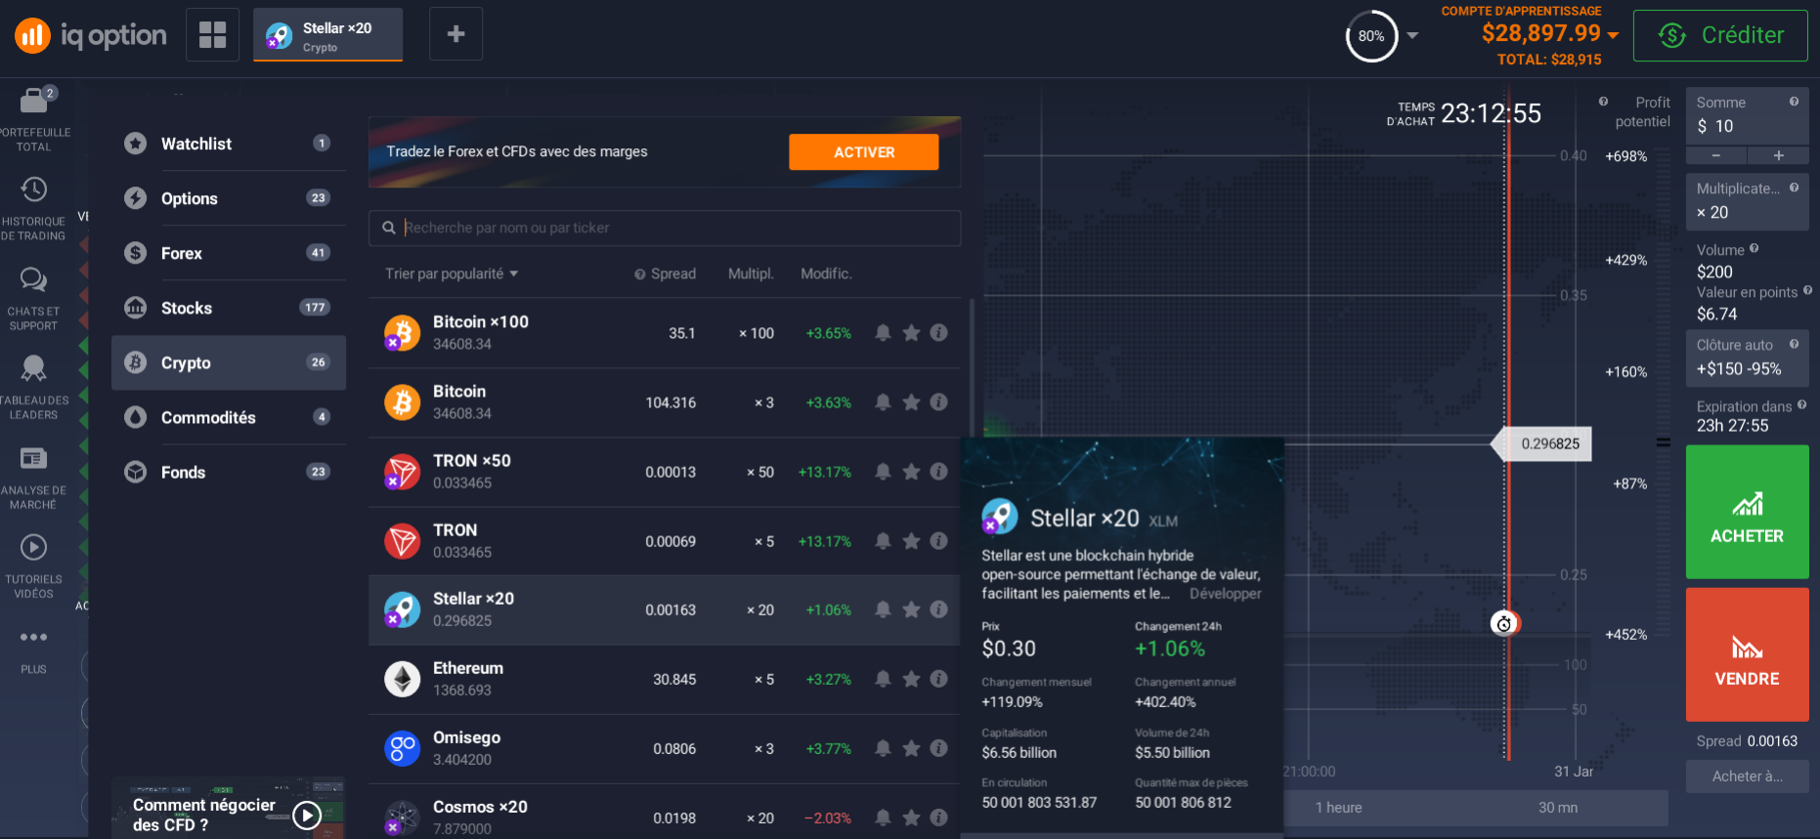Toggle favorite star for Omisego row
Viewport: 1820px width, 839px height.
click(911, 748)
